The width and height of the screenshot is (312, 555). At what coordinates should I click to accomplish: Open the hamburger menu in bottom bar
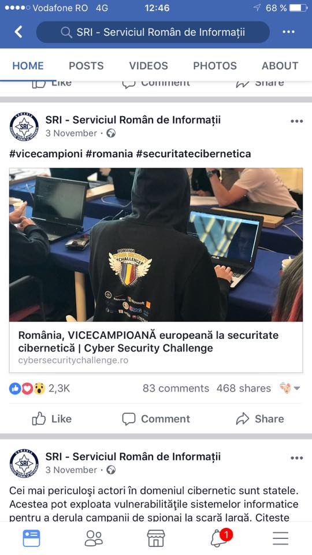click(281, 538)
